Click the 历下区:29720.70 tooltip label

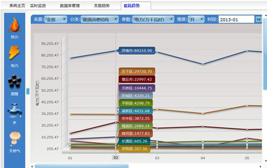pos(137,71)
